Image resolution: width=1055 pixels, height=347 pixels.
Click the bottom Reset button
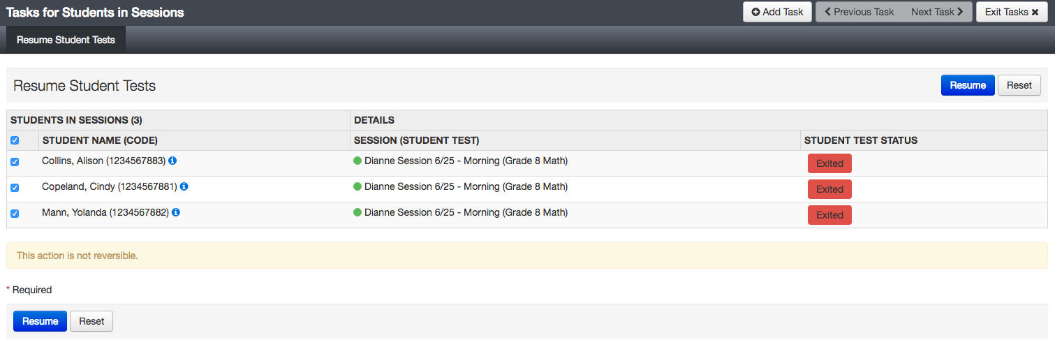coord(91,321)
